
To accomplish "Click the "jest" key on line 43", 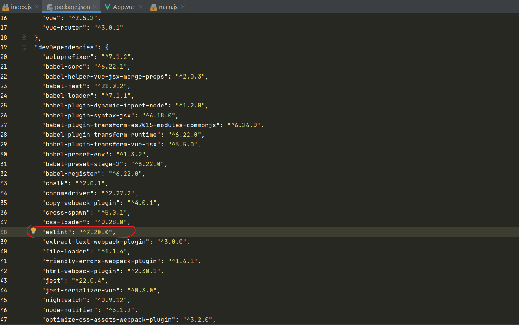I will pos(53,281).
